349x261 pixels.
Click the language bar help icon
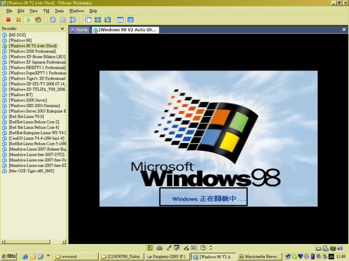203,248
